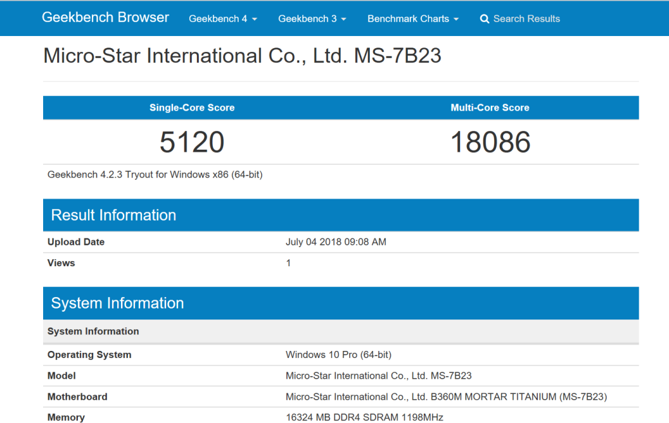Select the Views count value 1
This screenshot has height=423, width=669.
tap(288, 263)
